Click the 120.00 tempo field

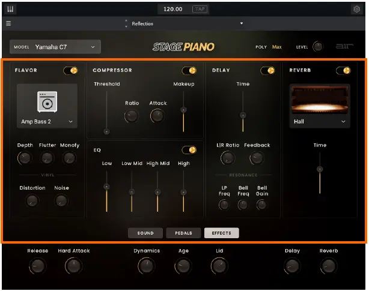(173, 9)
